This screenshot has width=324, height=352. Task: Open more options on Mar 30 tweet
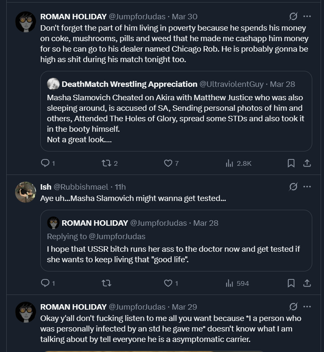pyautogui.click(x=307, y=16)
